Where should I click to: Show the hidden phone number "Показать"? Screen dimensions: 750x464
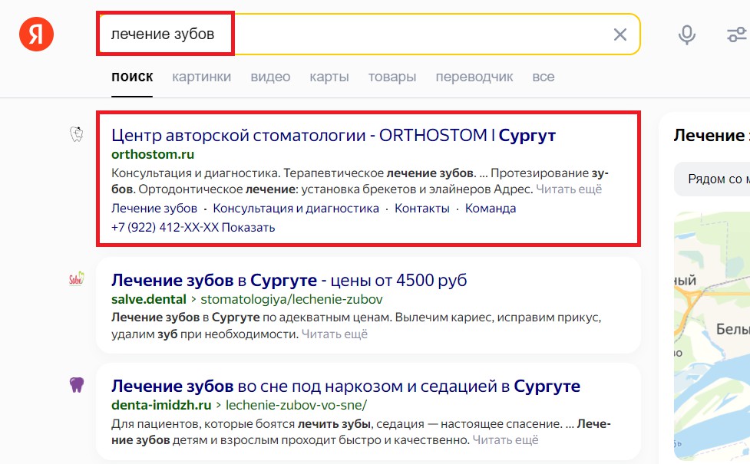point(248,228)
